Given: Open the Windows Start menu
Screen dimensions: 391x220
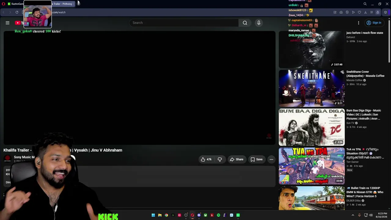Looking at the screenshot, I should point(153,215).
